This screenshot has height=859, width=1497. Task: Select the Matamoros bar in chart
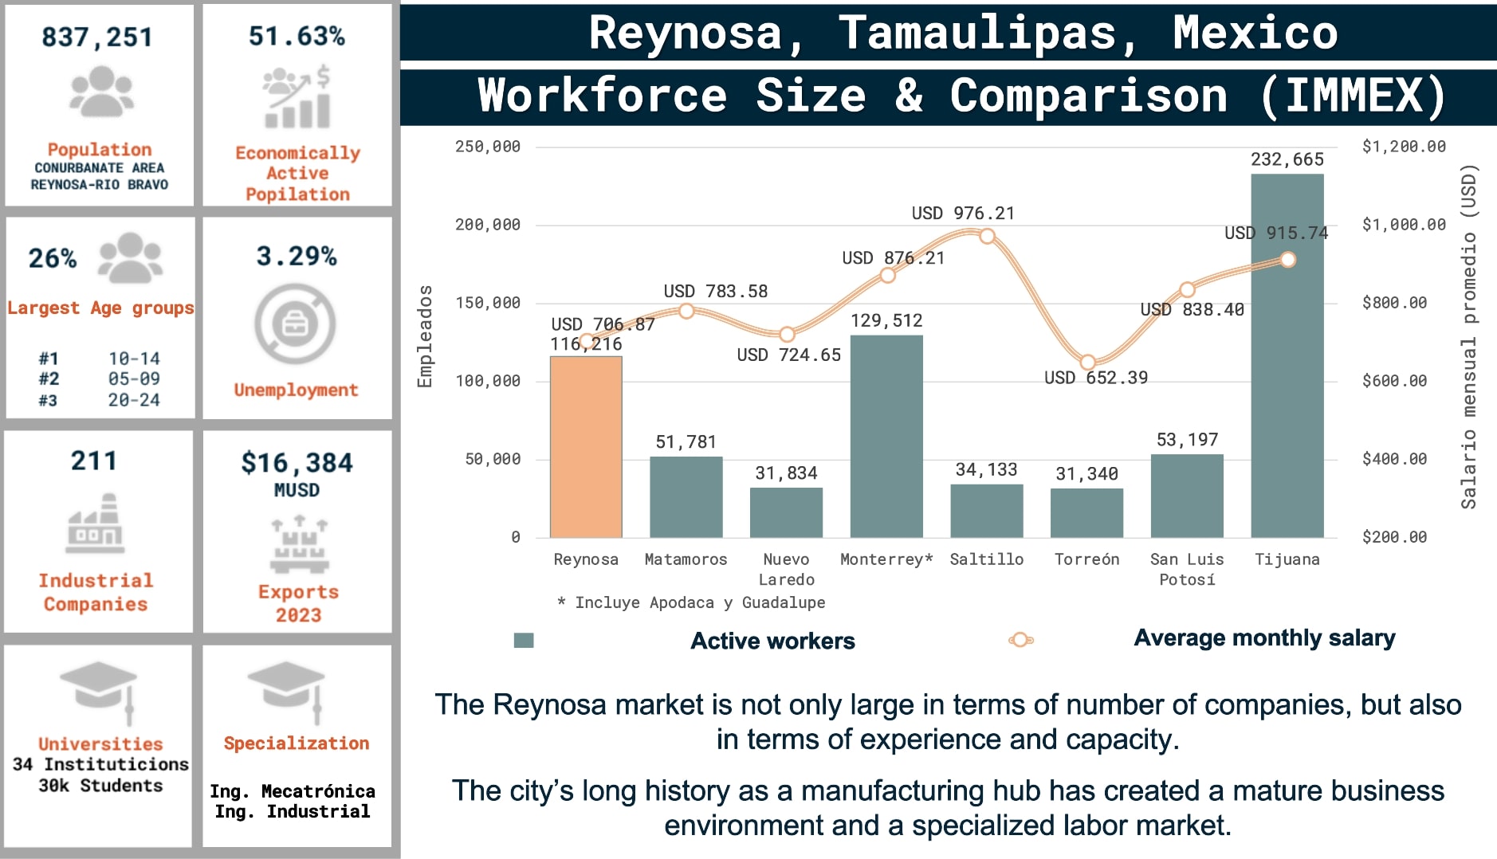(x=686, y=497)
